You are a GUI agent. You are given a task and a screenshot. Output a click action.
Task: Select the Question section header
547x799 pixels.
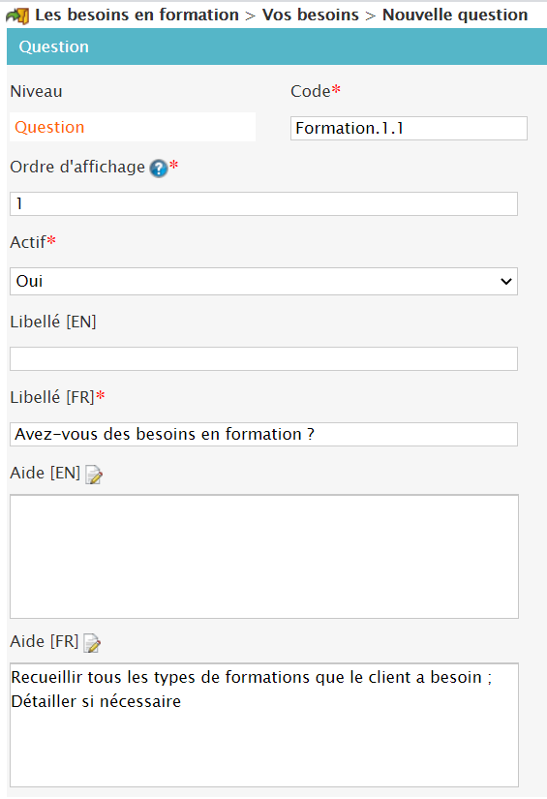(x=277, y=46)
